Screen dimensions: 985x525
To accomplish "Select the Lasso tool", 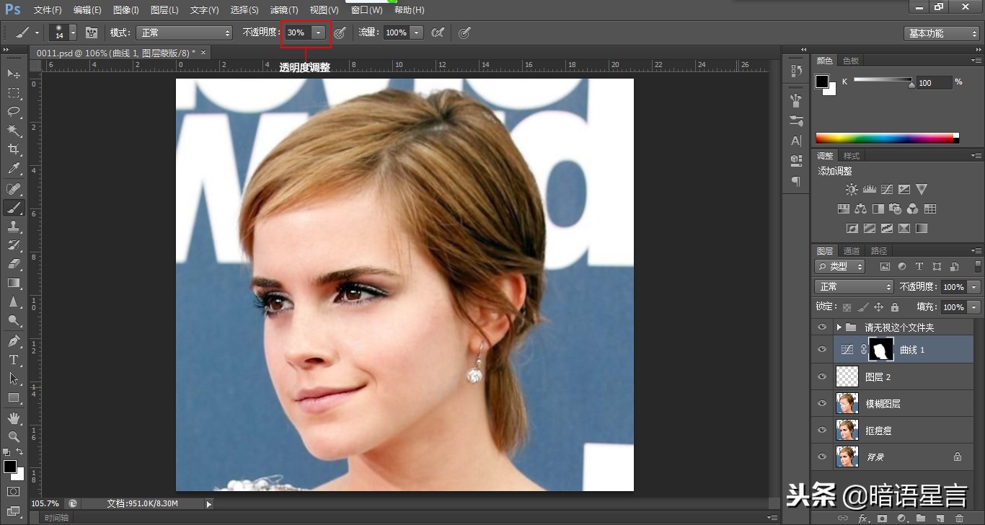I will [x=14, y=112].
